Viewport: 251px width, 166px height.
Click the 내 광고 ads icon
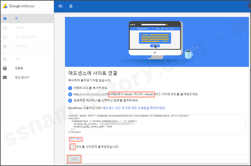(5, 28)
